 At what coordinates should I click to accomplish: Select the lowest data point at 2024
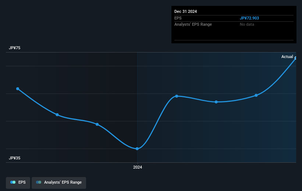137,149
